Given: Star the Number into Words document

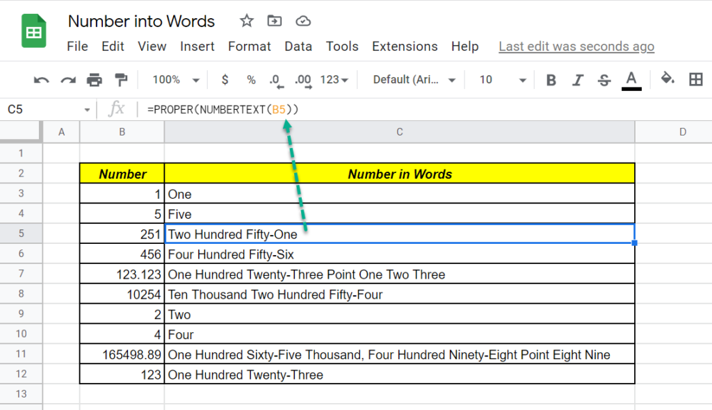Looking at the screenshot, I should click(x=247, y=21).
